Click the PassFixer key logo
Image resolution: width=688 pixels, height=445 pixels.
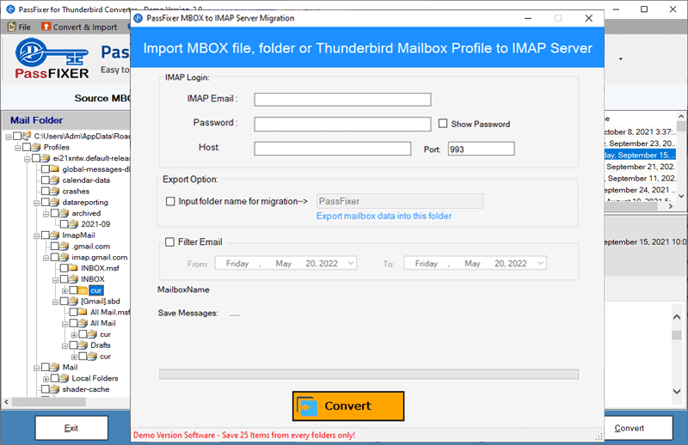52,58
